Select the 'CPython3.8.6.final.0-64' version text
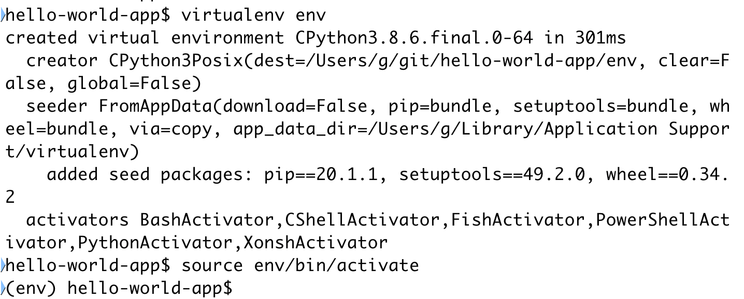Viewport: 744px width, 299px height. 414,38
